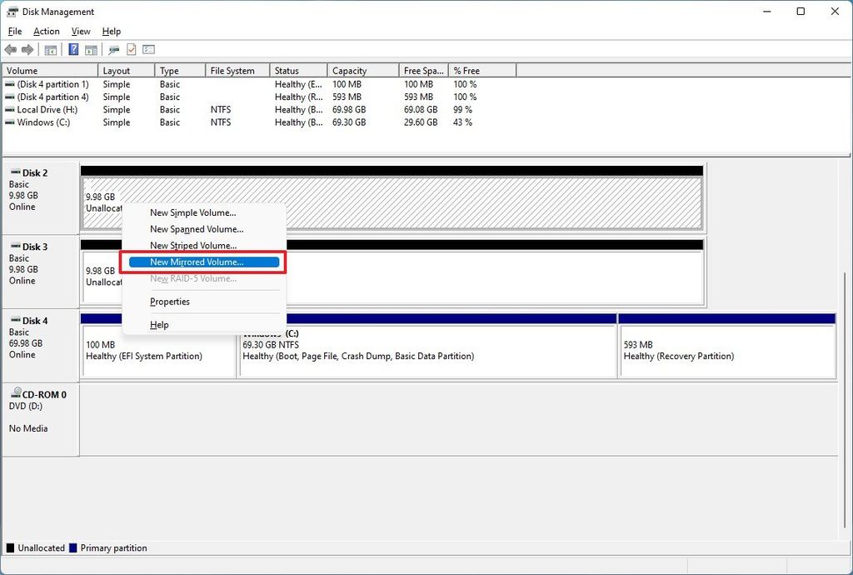Click the disk Properties toolbar icon
Viewport: 853px width, 575px height.
[x=114, y=49]
